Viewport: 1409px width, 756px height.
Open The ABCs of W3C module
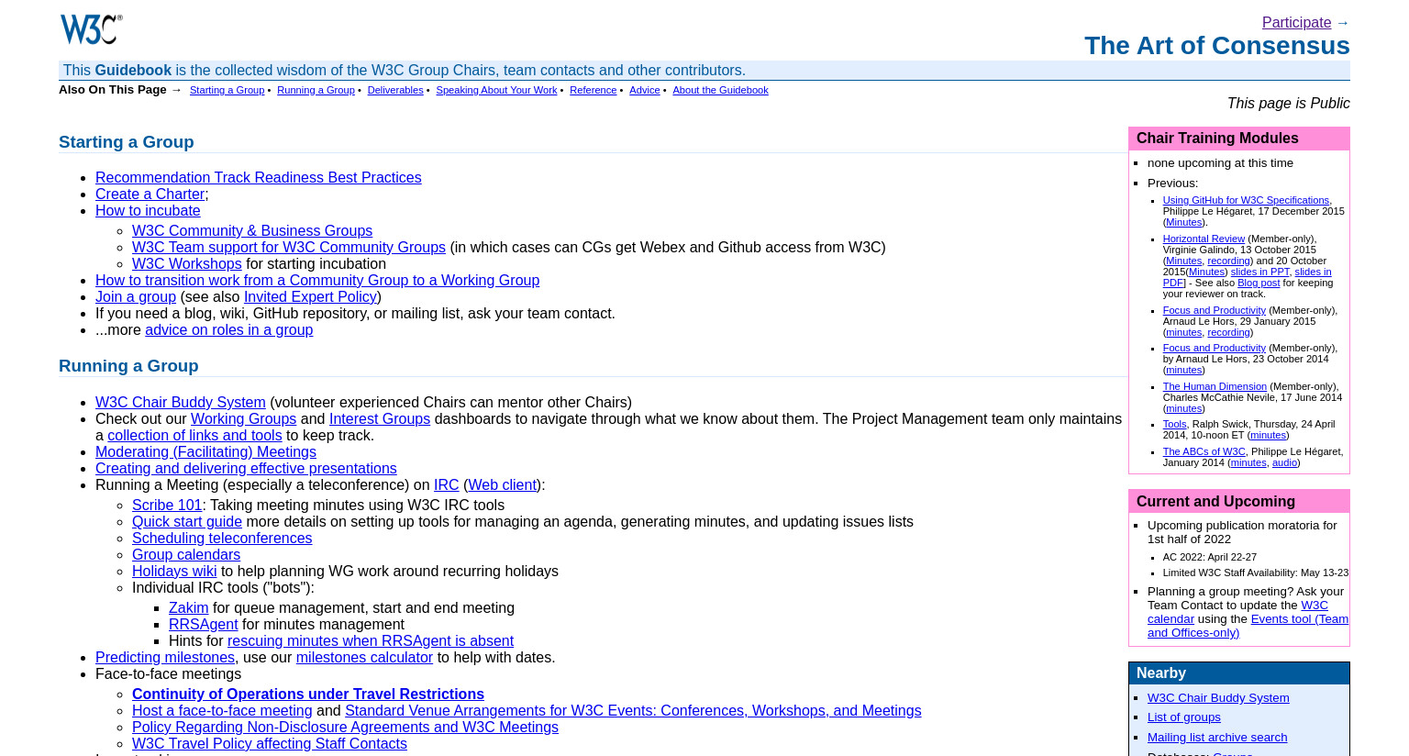point(1204,451)
